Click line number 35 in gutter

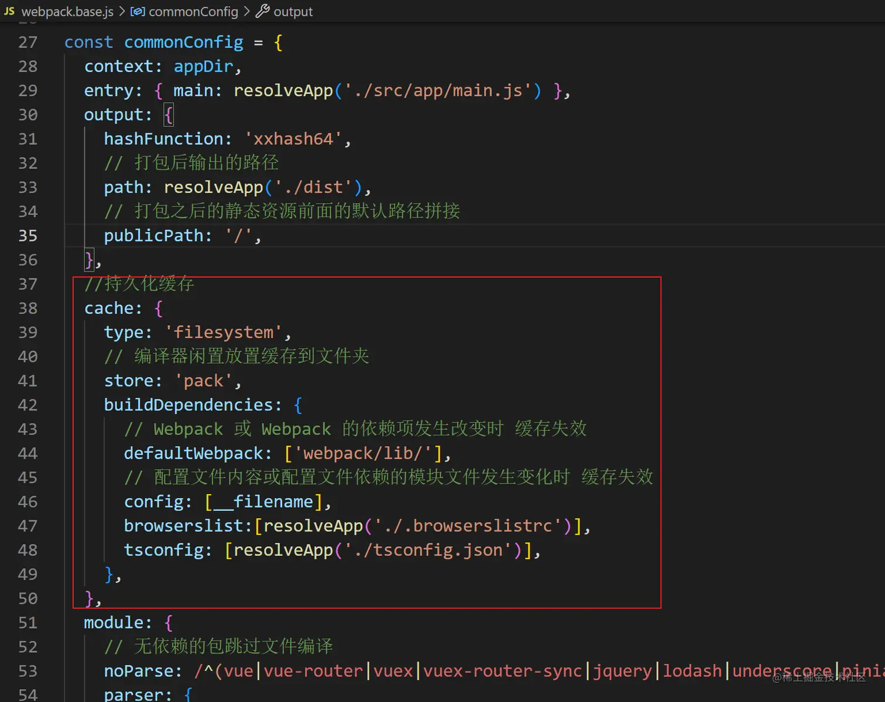click(x=28, y=235)
